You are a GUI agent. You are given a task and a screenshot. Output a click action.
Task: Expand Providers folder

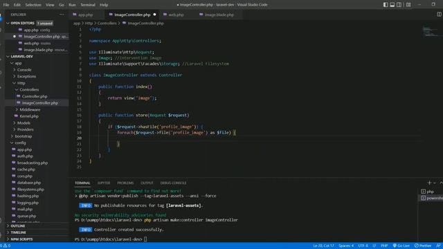pos(25,129)
